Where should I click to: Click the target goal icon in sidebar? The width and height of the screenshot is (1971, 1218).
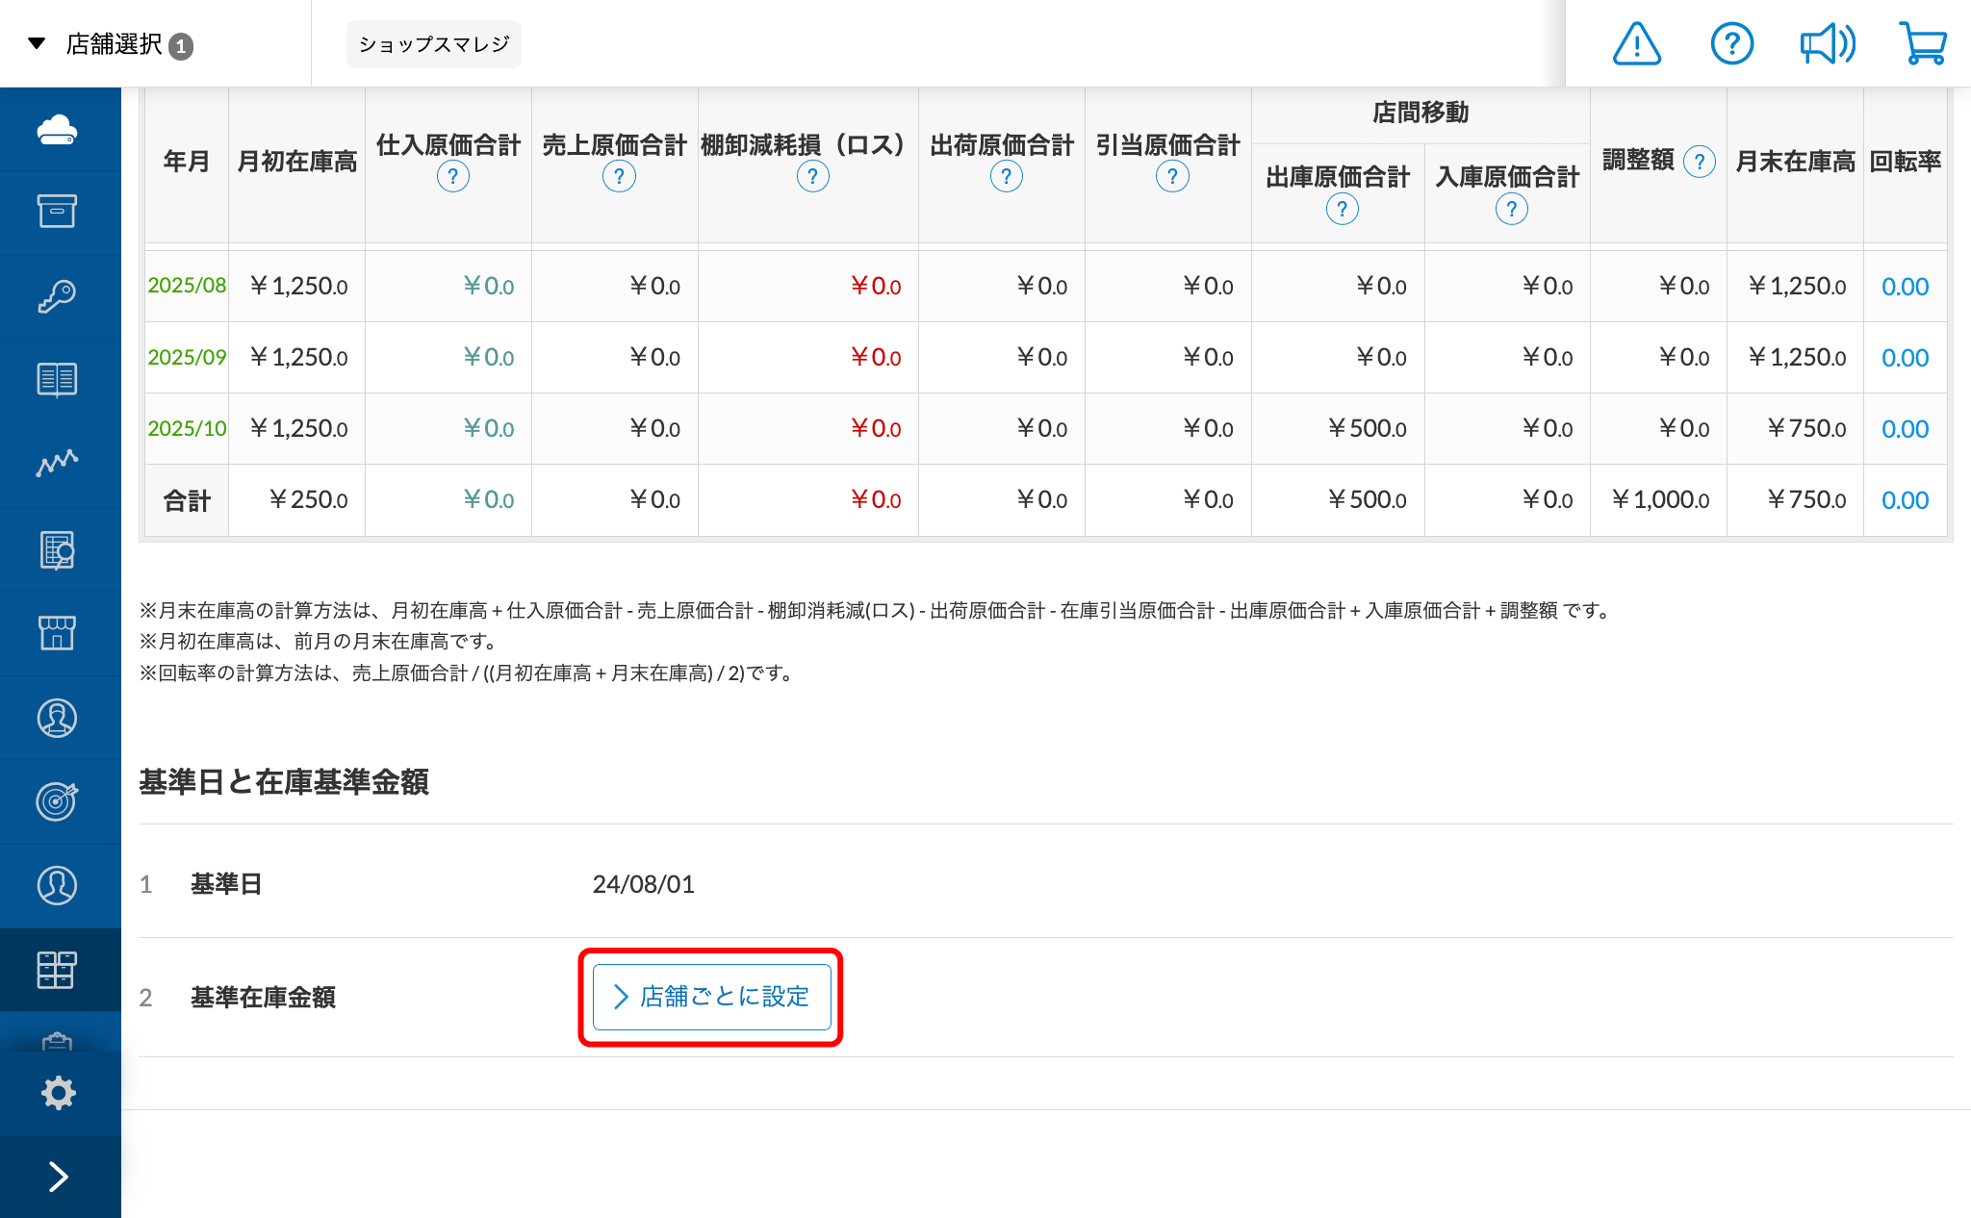point(58,800)
